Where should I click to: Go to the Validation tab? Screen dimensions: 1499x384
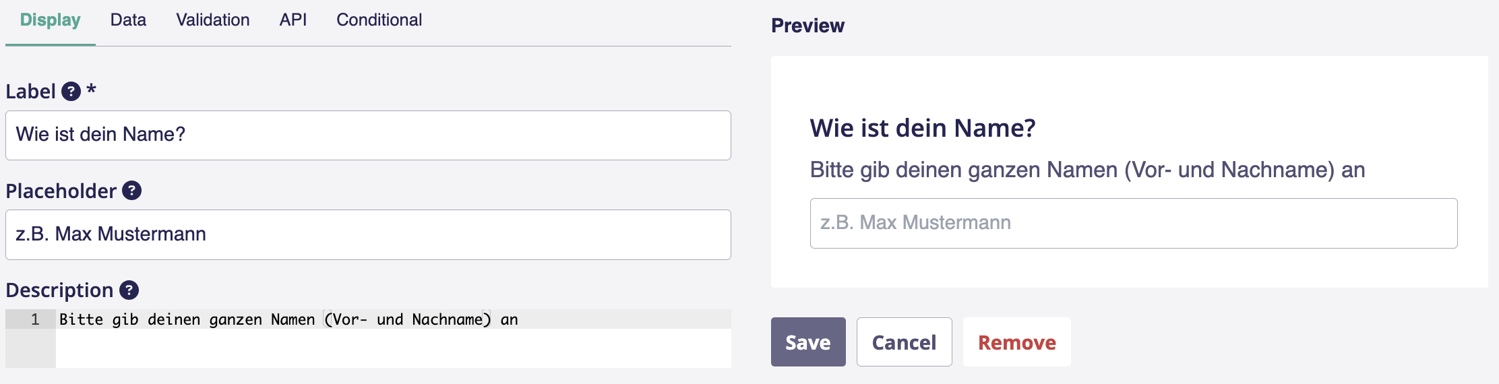pyautogui.click(x=213, y=20)
